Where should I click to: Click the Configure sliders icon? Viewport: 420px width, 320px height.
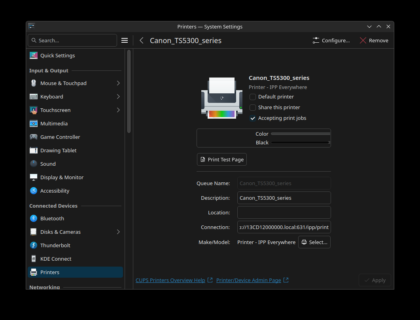pos(316,40)
